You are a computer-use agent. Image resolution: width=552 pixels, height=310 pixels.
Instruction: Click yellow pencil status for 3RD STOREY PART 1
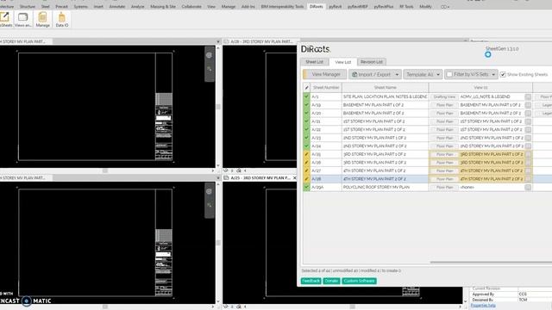(x=307, y=154)
